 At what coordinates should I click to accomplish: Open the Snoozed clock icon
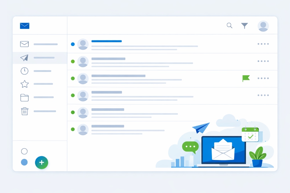pos(24,71)
